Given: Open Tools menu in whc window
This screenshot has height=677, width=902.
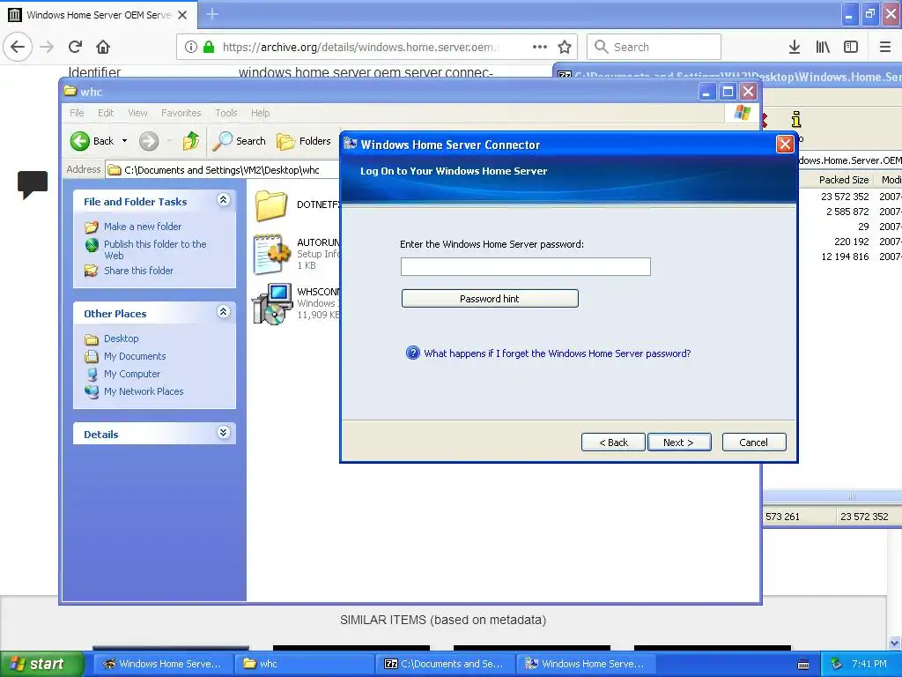Looking at the screenshot, I should pos(226,113).
